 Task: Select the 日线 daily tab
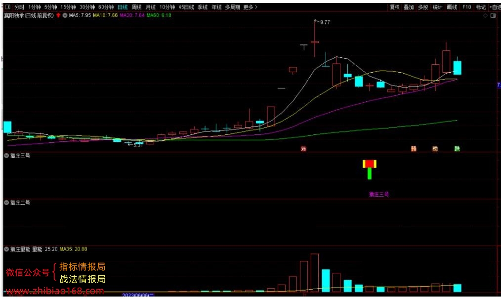tap(123, 7)
